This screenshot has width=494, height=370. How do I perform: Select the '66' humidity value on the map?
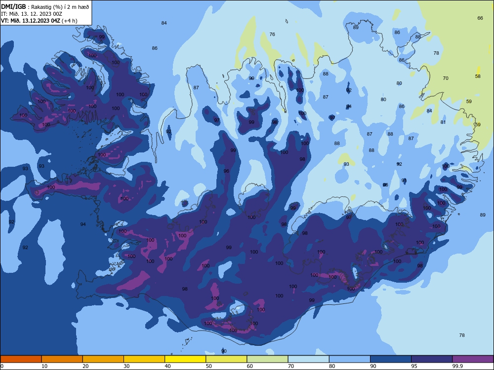point(480,18)
